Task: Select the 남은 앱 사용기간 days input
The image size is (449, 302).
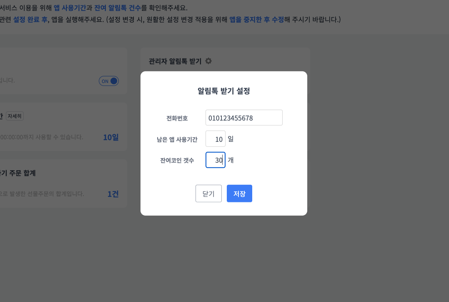Action: tap(215, 139)
